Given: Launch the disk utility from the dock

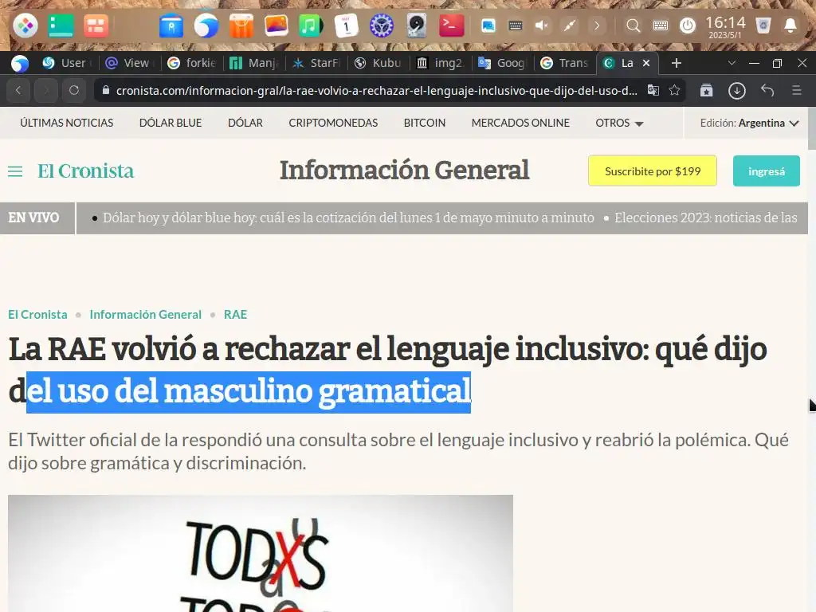Looking at the screenshot, I should pyautogui.click(x=416, y=25).
